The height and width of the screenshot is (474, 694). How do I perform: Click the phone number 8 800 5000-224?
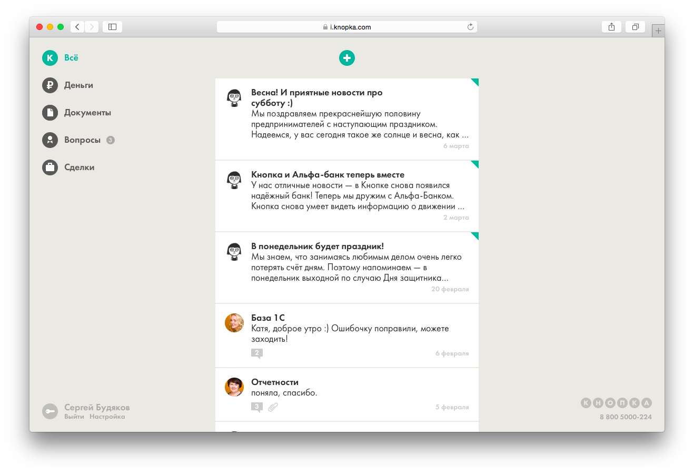[626, 417]
